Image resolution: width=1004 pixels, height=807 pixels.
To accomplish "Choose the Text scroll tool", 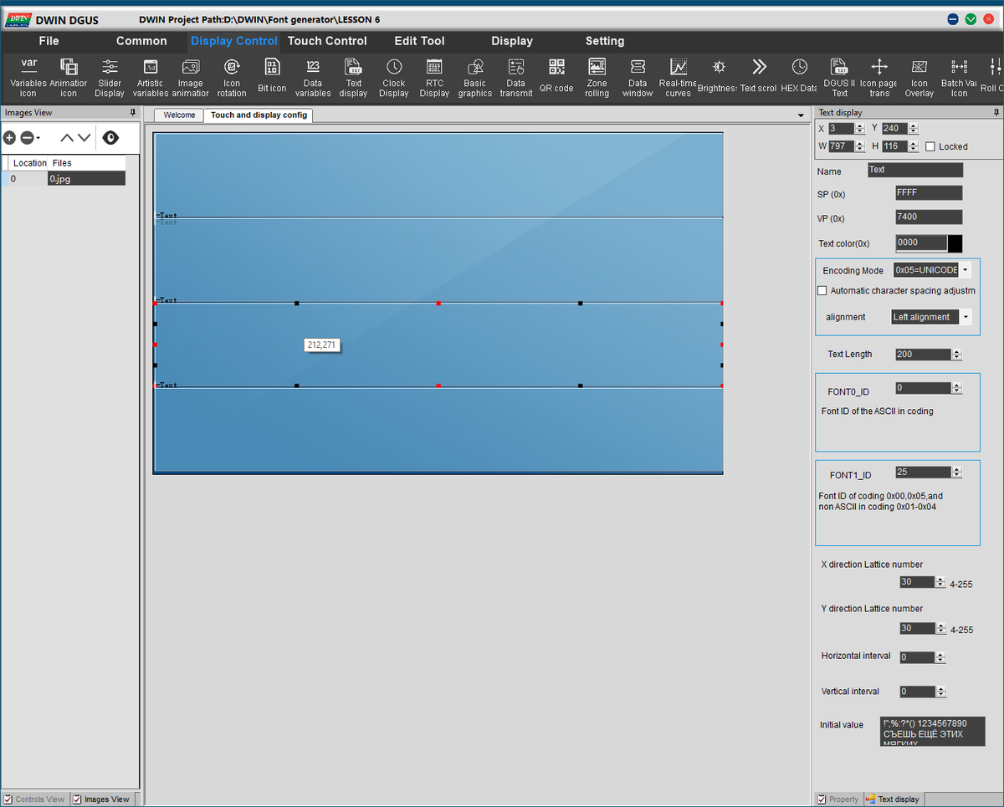I will [759, 75].
